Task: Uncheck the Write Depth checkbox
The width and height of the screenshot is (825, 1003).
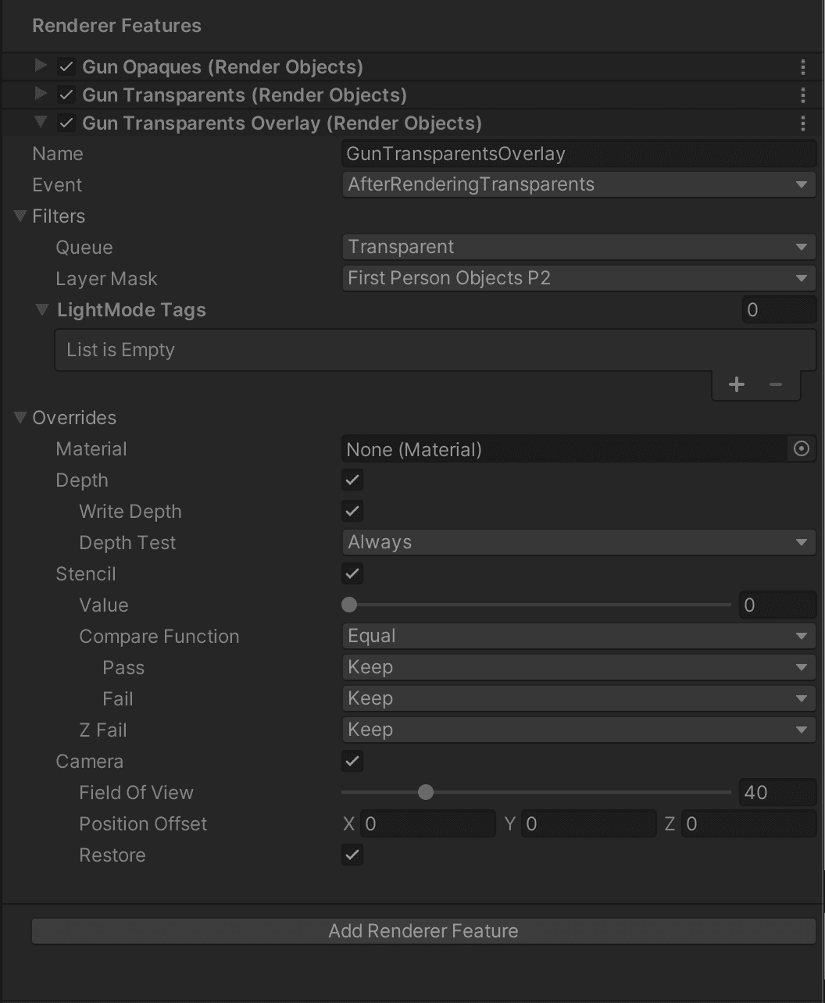Action: coord(352,512)
